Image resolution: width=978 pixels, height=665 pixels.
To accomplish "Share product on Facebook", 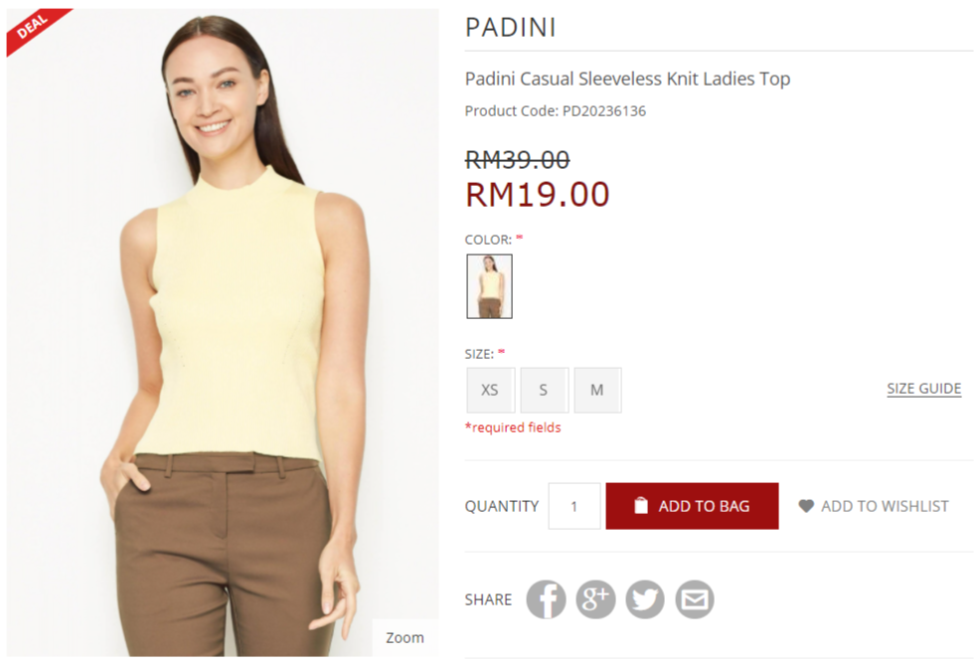I will pyautogui.click(x=546, y=599).
